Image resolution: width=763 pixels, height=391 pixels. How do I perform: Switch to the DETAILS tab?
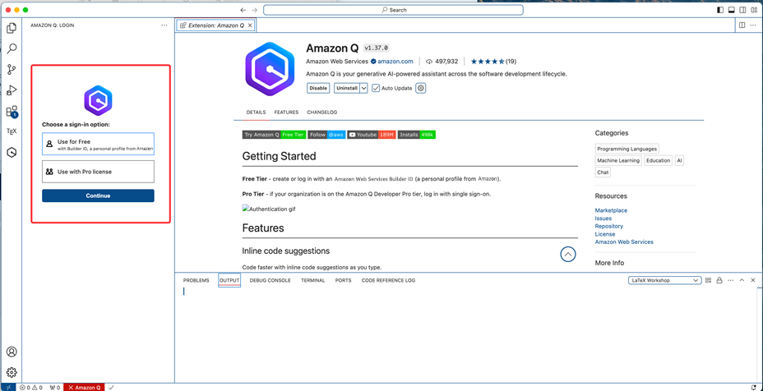256,113
